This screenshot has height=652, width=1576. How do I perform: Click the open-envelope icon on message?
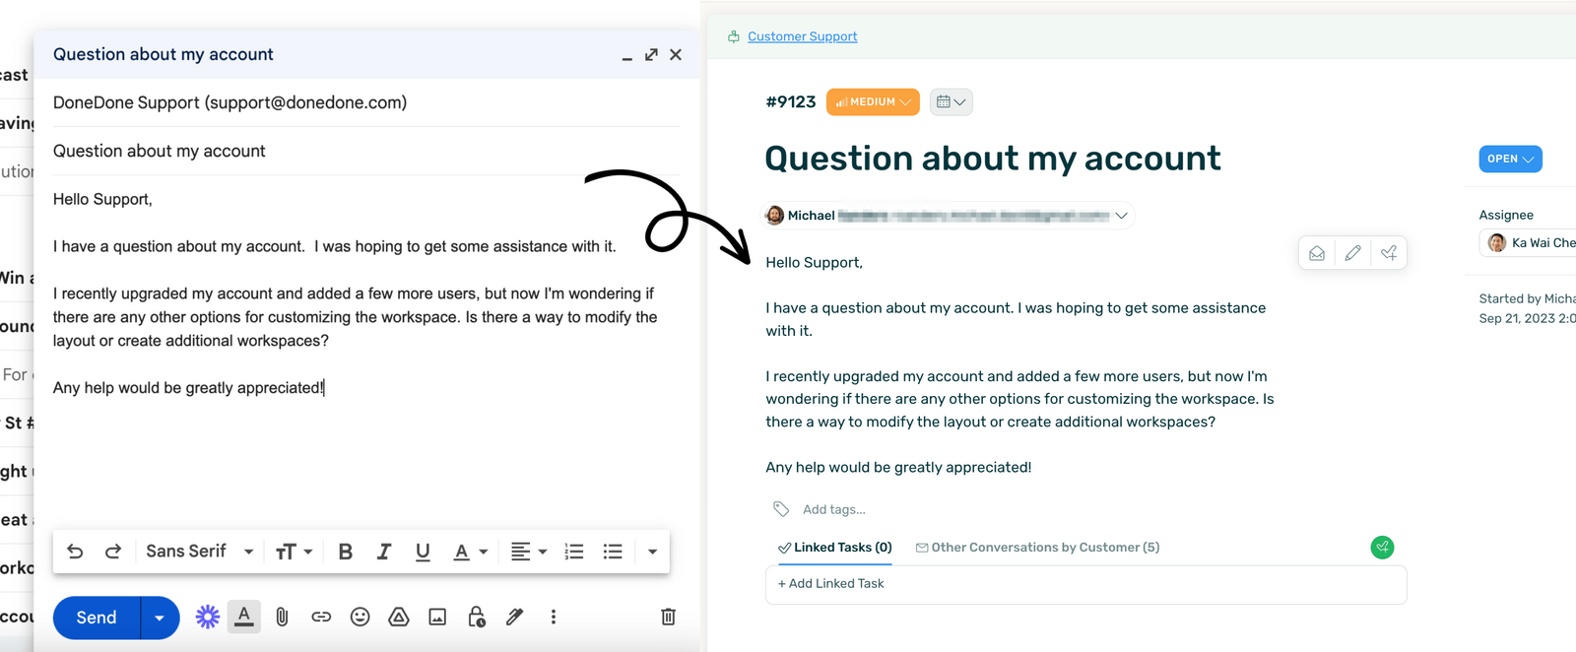pyautogui.click(x=1317, y=254)
